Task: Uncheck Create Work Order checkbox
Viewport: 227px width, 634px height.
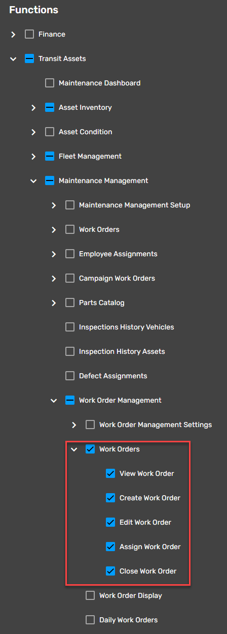Action: click(110, 498)
